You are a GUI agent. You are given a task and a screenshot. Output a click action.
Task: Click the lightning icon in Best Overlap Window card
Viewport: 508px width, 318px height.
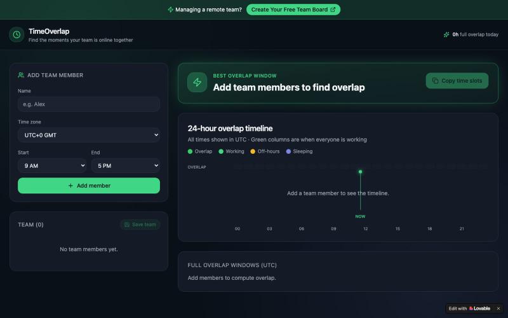click(197, 82)
